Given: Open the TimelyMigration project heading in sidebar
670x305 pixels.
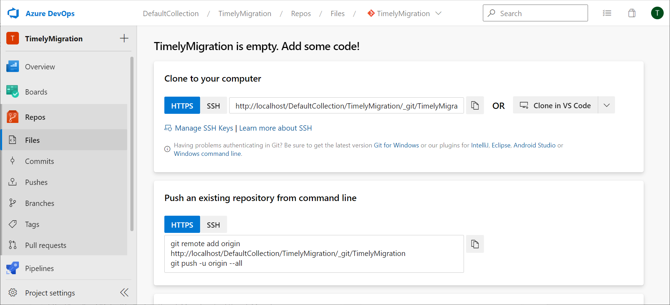Looking at the screenshot, I should click(x=54, y=39).
